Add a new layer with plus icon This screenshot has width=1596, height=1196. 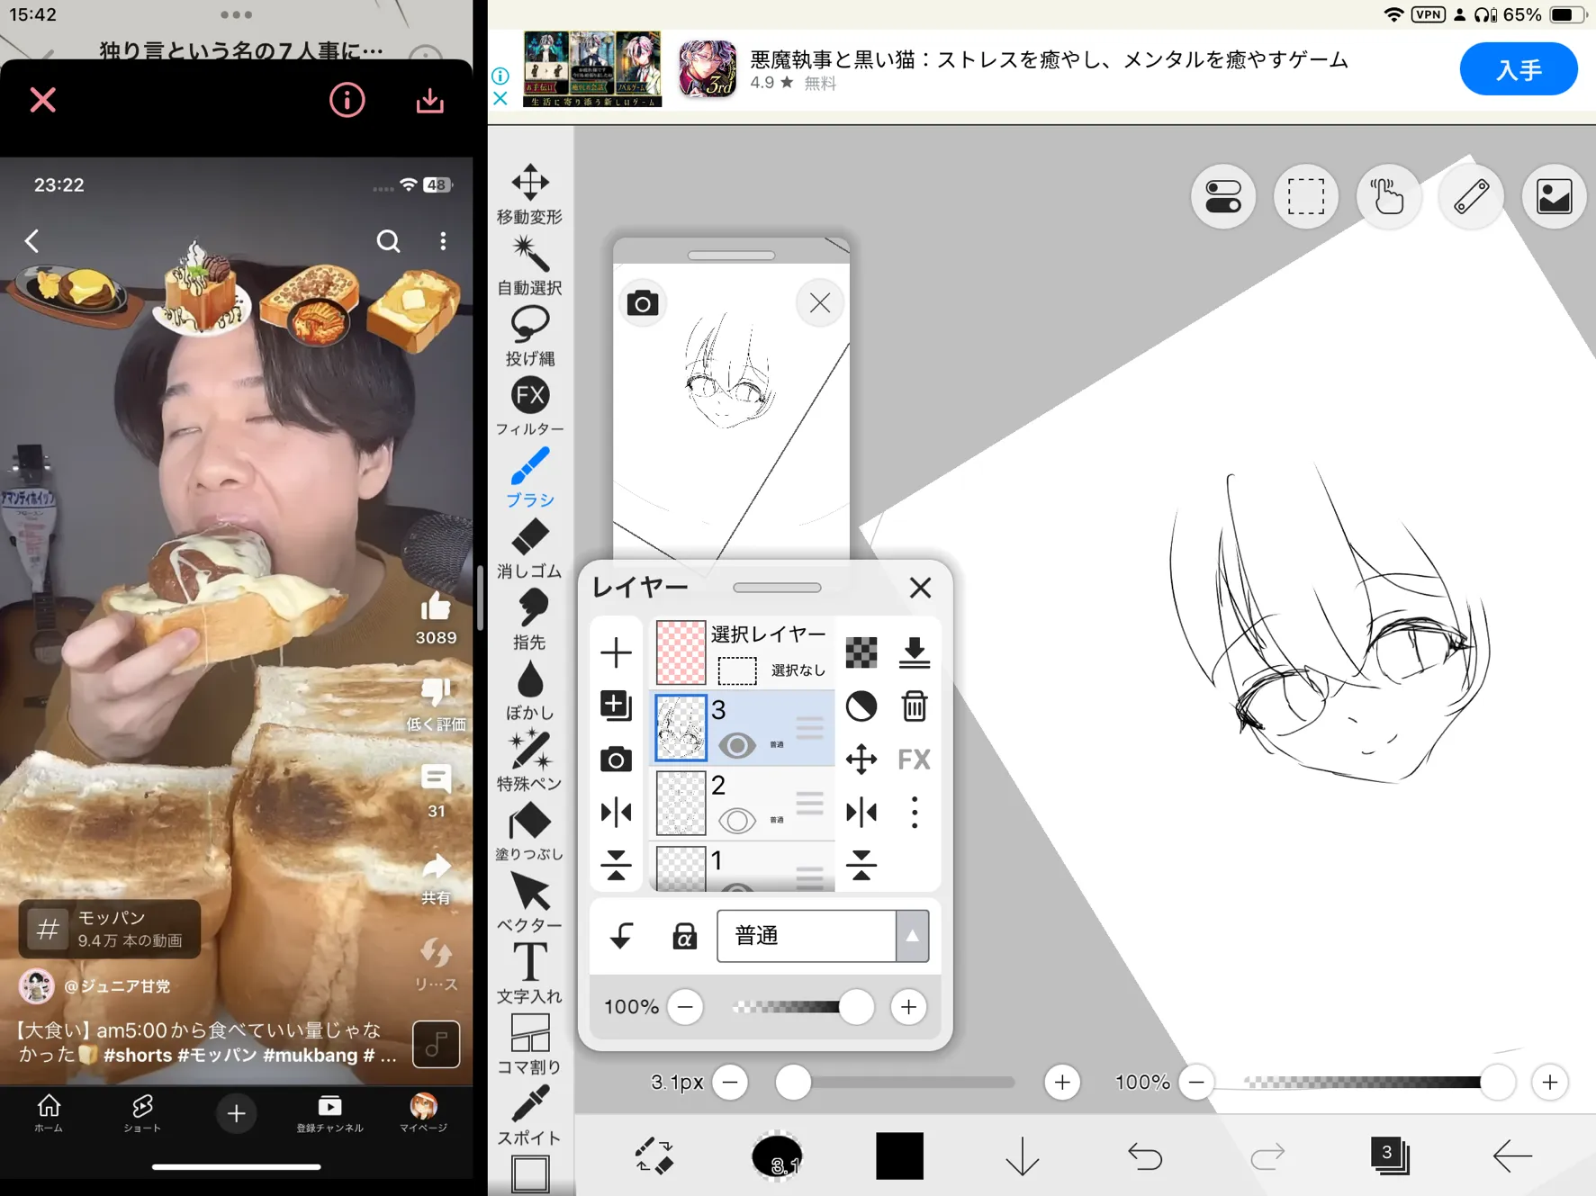(617, 652)
